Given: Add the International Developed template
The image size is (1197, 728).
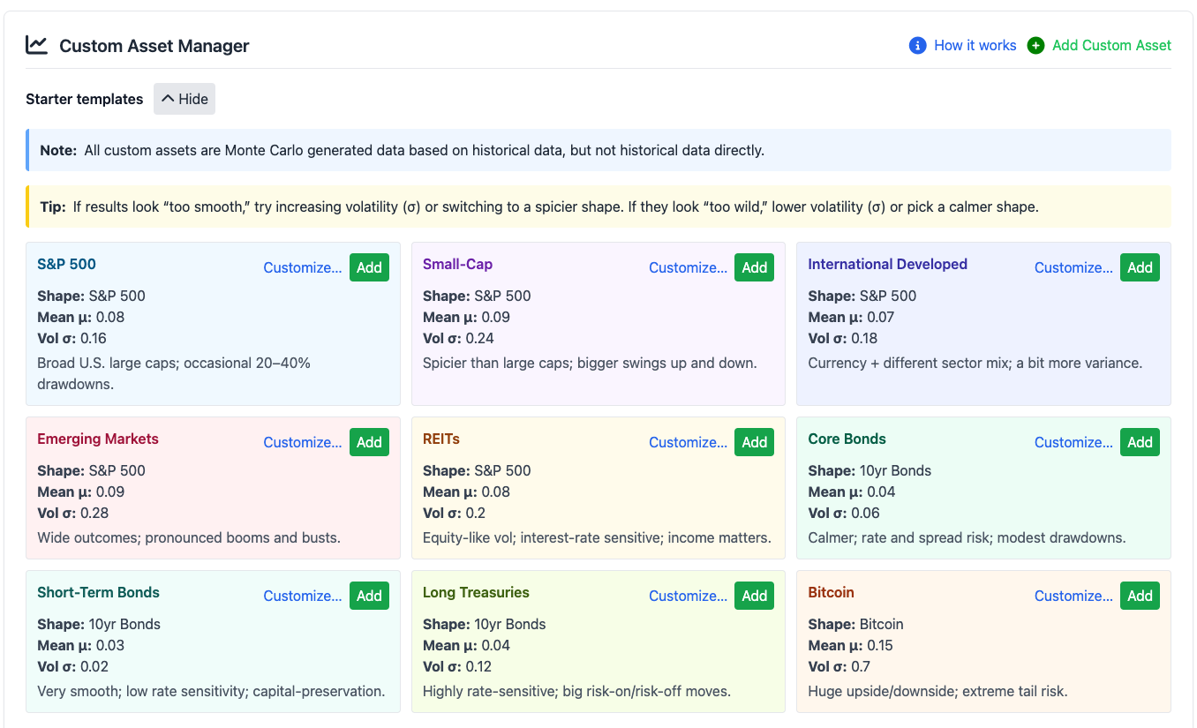Looking at the screenshot, I should [1140, 267].
